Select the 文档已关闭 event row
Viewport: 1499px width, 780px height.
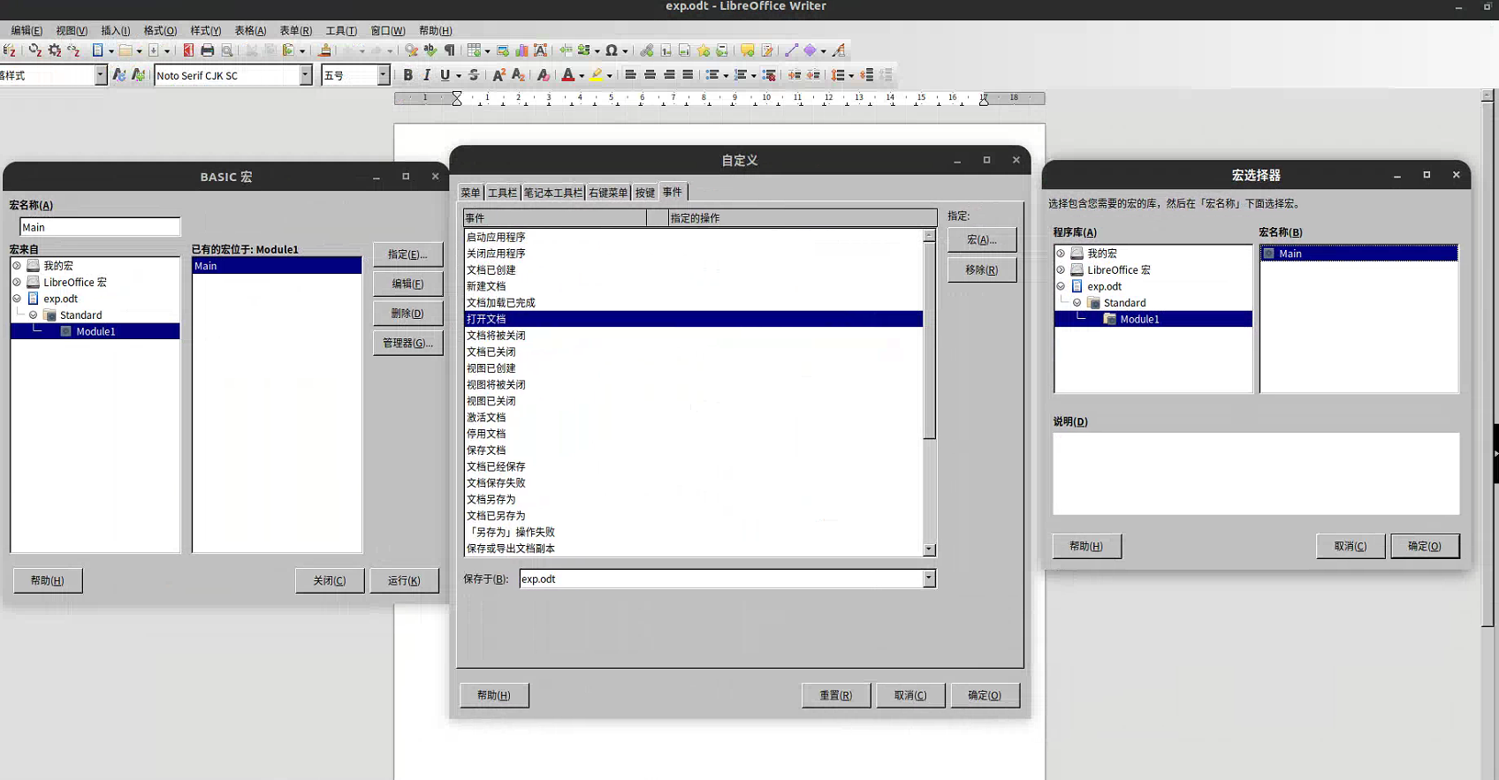click(x=693, y=352)
